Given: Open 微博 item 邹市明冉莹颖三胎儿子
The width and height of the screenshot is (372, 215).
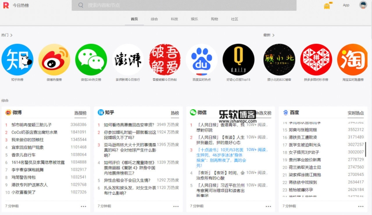Looking at the screenshot, I should point(32,125).
